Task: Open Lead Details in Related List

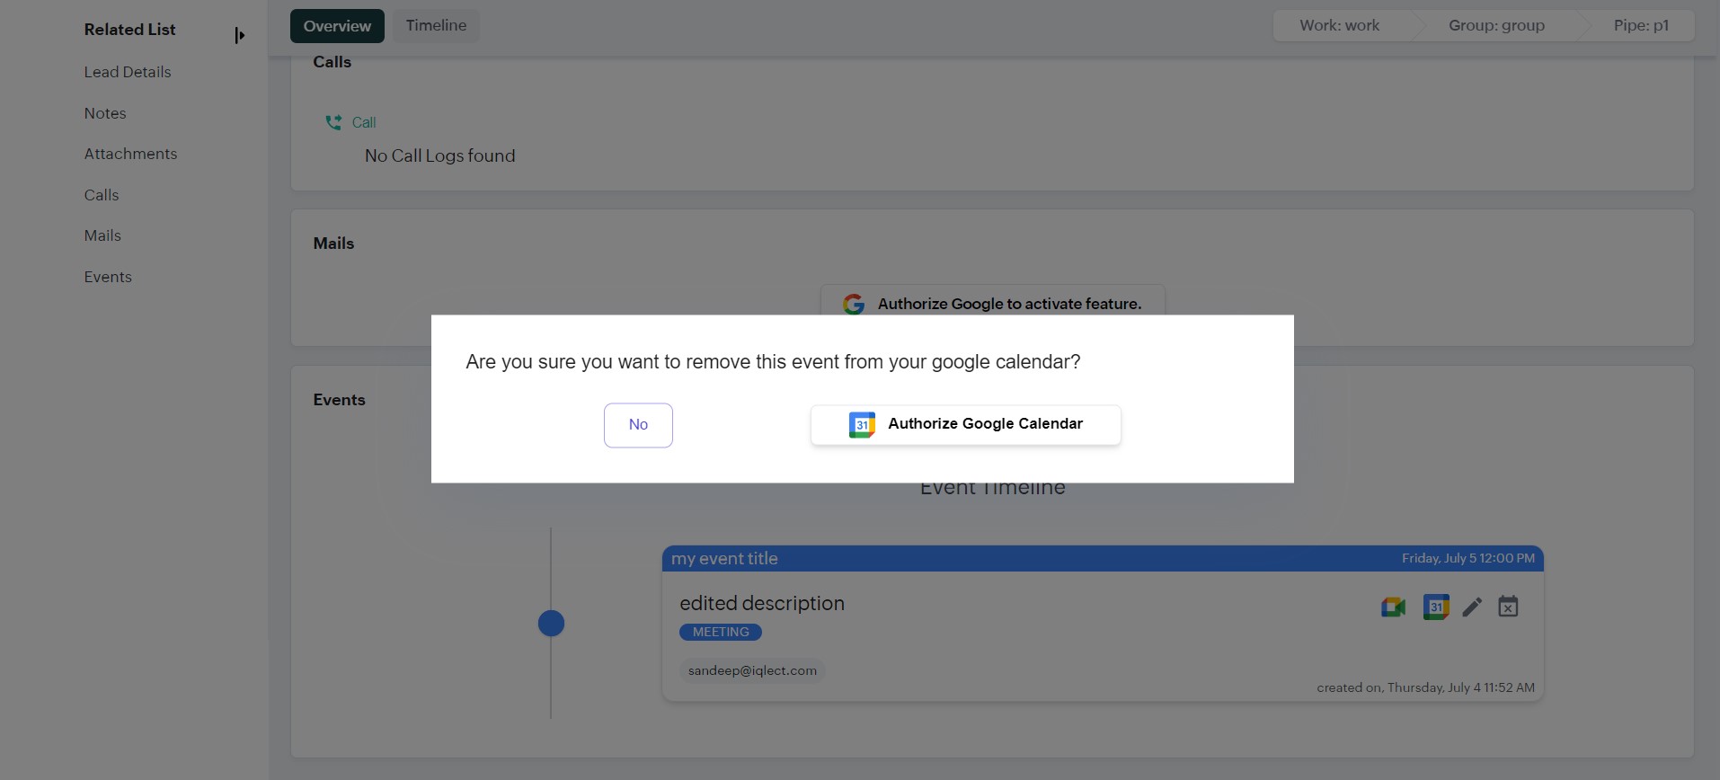Action: (128, 72)
